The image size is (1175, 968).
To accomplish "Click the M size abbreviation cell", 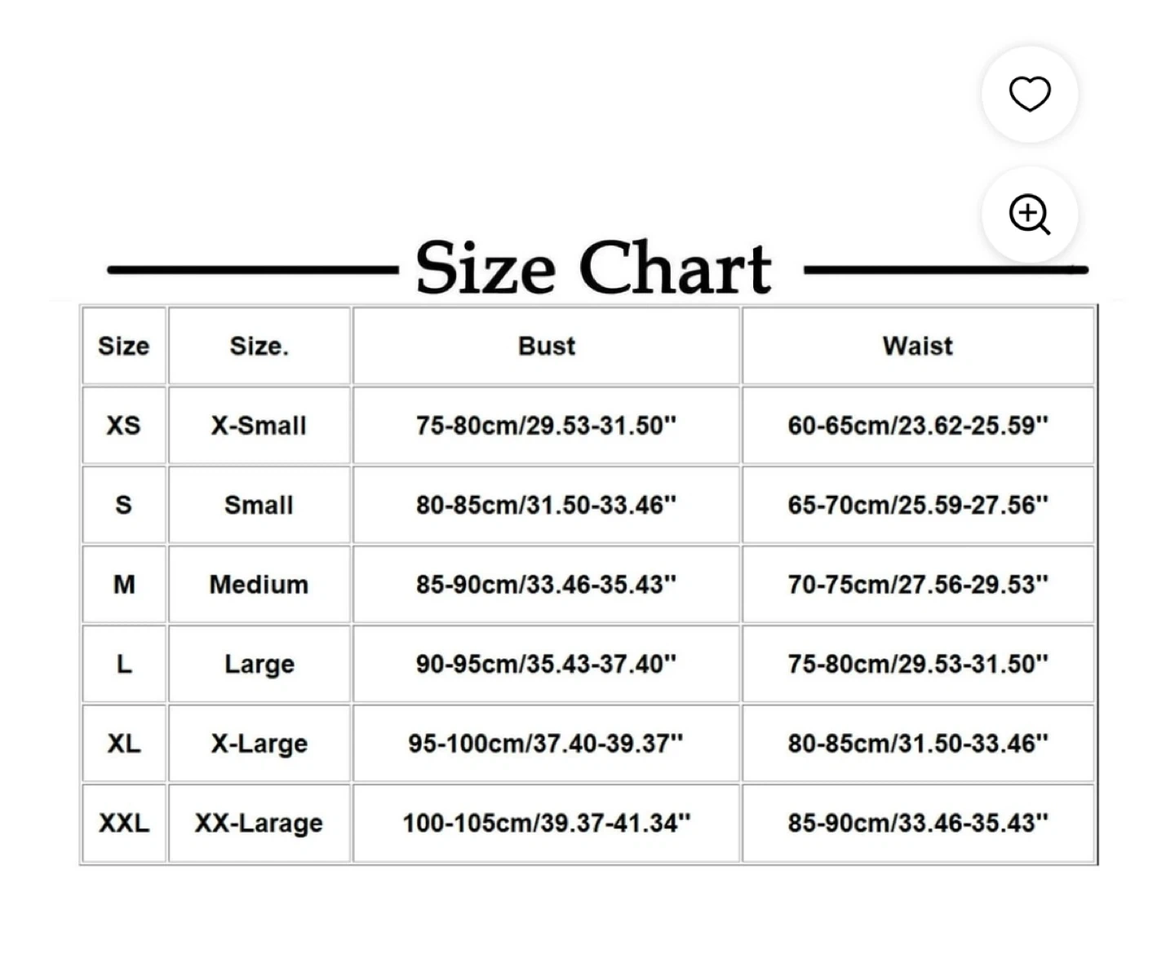I will pyautogui.click(x=123, y=584).
